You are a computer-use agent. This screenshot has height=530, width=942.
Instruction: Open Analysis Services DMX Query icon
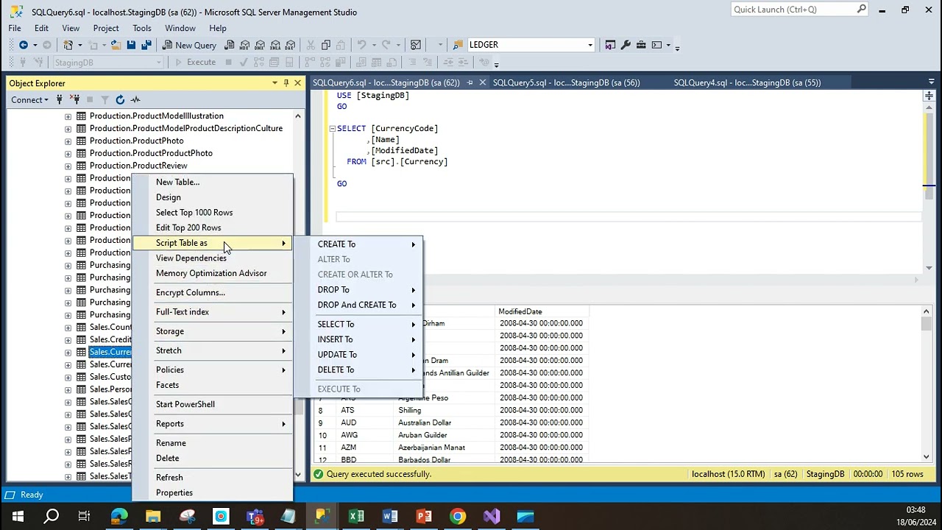pyautogui.click(x=260, y=45)
